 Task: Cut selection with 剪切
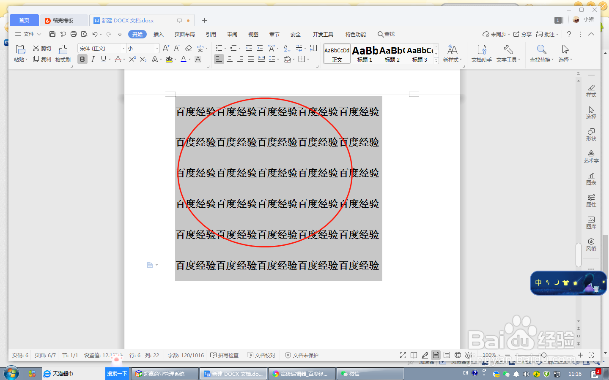(x=42, y=49)
